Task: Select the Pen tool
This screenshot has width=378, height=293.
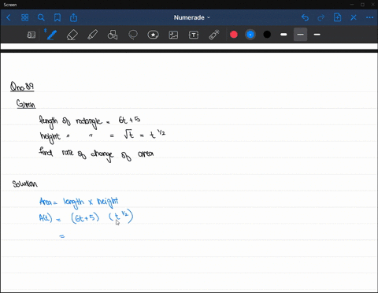Action: click(51, 35)
